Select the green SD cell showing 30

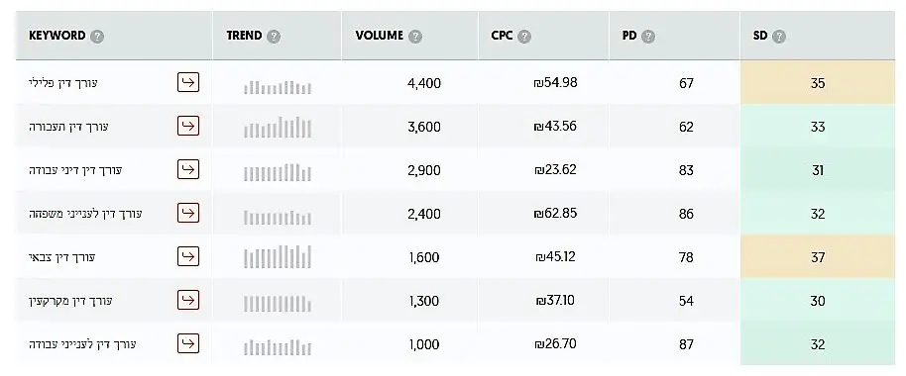818,301
